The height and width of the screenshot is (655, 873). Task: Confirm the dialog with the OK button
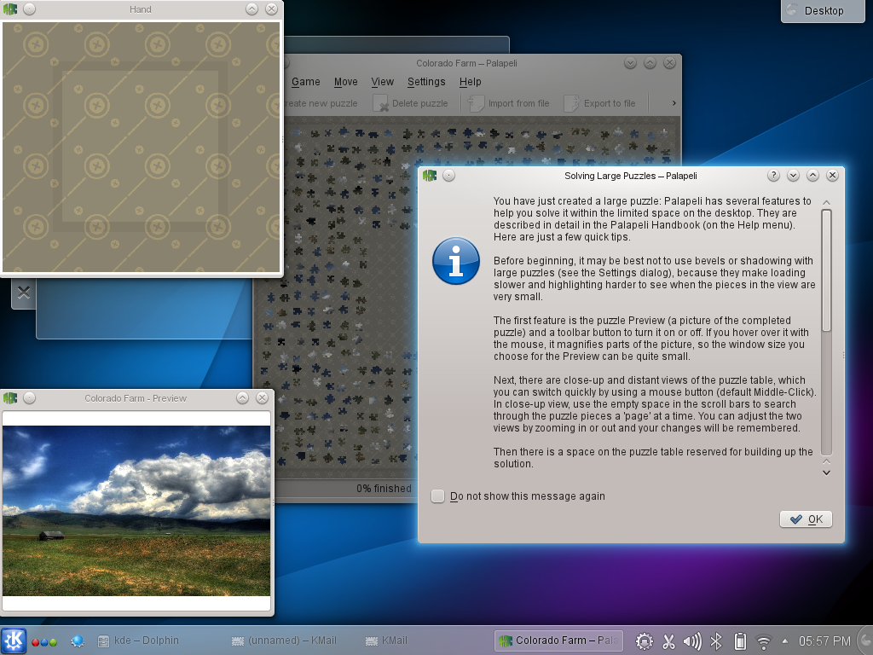coord(806,519)
